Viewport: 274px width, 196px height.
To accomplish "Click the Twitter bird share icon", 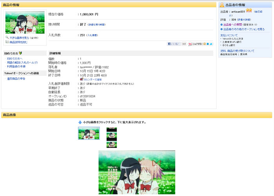I will (211, 44).
